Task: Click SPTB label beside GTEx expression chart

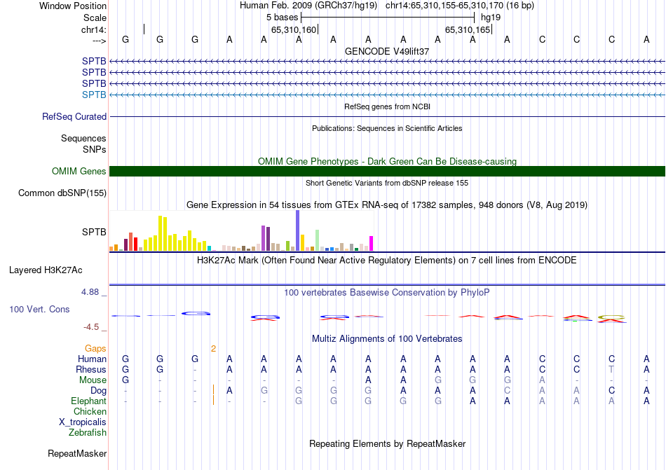Action: 94,232
